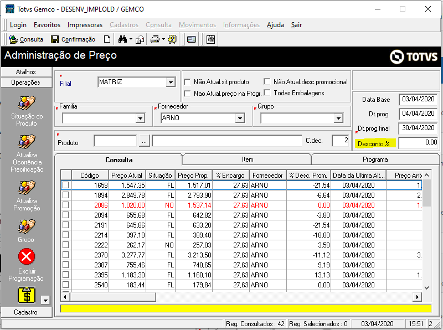Open the Favoritos menu
The width and height of the screenshot is (443, 330).
[x=47, y=25]
